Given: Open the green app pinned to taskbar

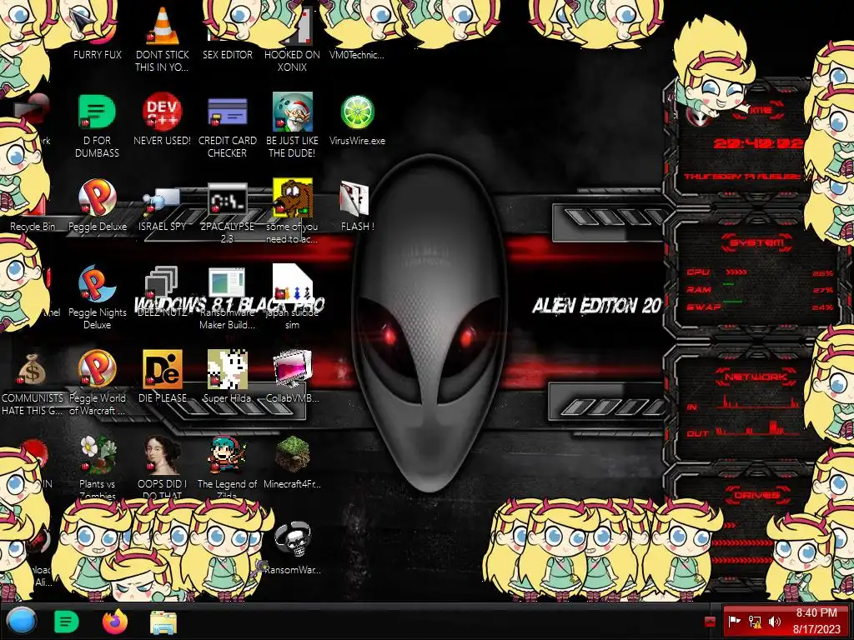Looking at the screenshot, I should (67, 622).
